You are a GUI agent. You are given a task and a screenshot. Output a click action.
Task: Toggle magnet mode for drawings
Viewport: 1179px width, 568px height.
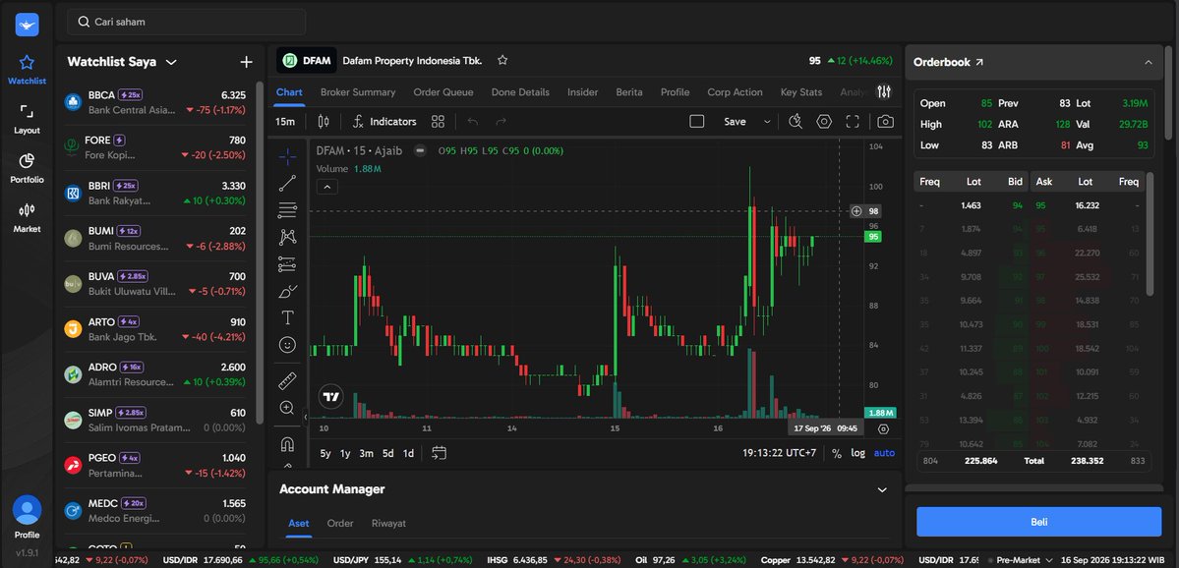287,444
